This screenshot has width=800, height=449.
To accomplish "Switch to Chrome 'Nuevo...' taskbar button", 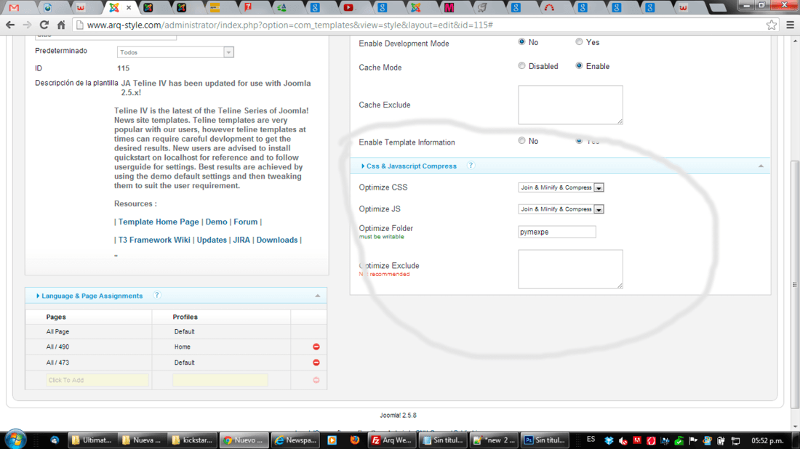I will (x=244, y=440).
